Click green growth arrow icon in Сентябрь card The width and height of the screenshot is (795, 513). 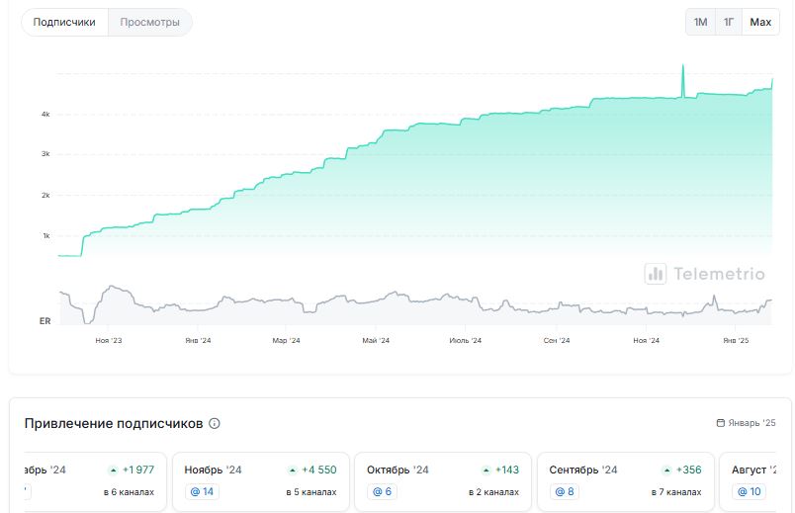pyautogui.click(x=666, y=470)
